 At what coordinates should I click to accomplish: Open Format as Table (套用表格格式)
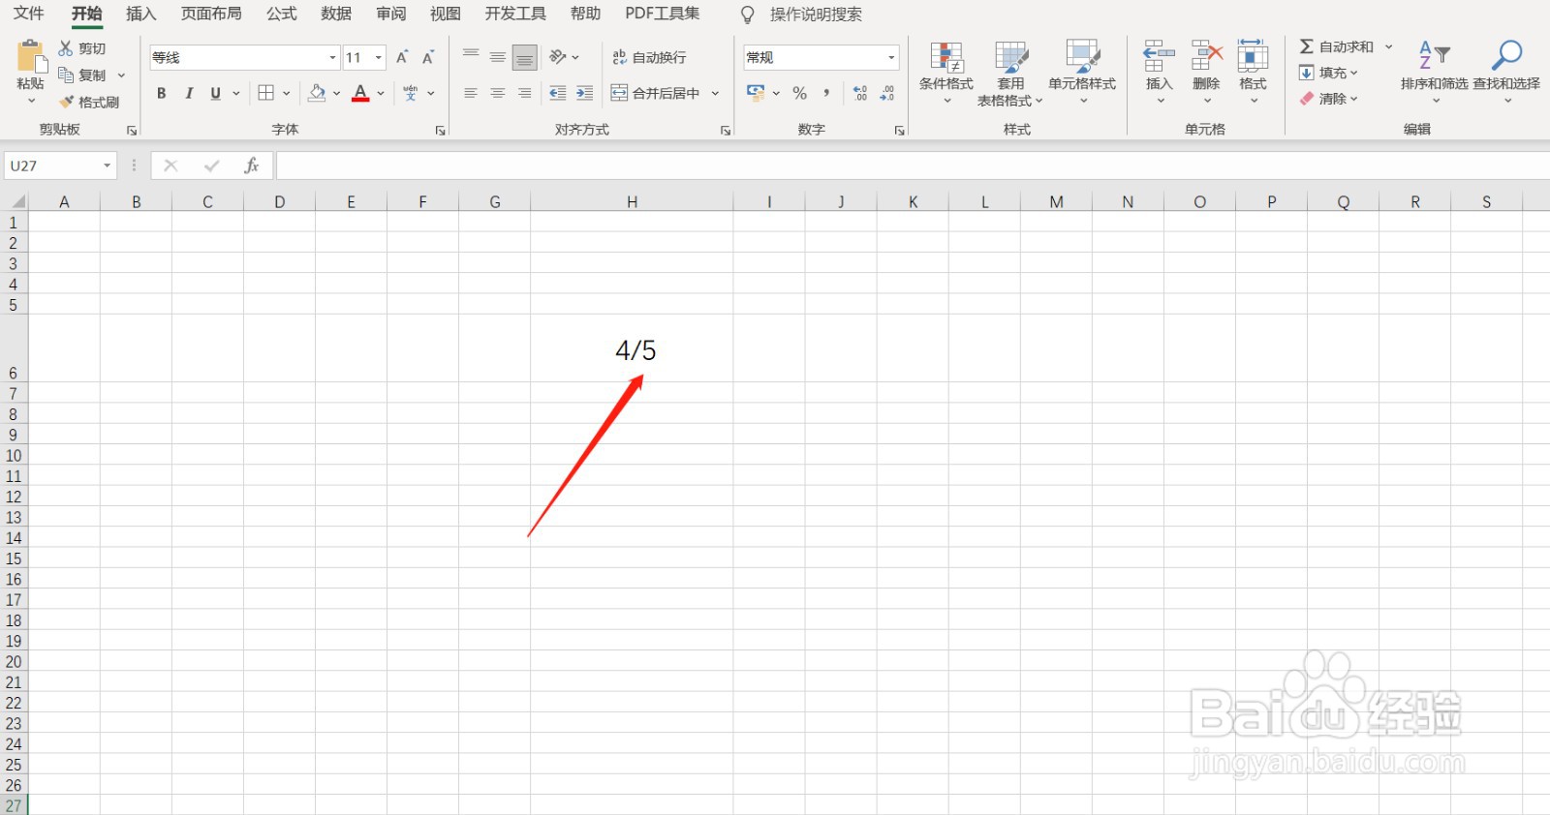coord(1010,73)
